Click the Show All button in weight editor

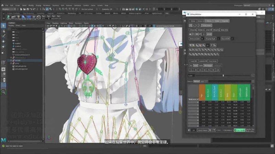click(201, 21)
